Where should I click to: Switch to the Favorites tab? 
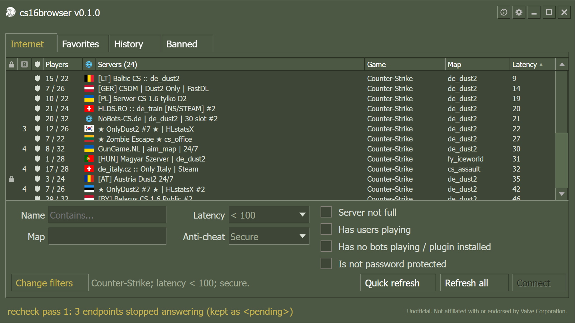click(x=83, y=44)
